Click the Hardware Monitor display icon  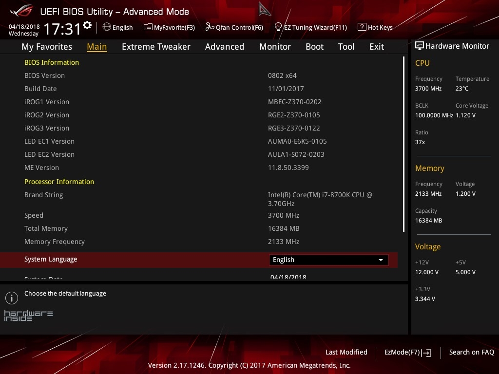click(420, 46)
